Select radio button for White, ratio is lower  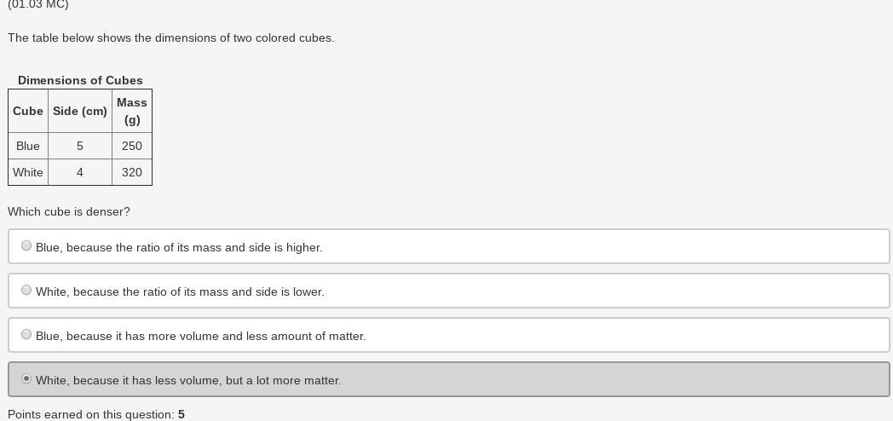pyautogui.click(x=26, y=291)
